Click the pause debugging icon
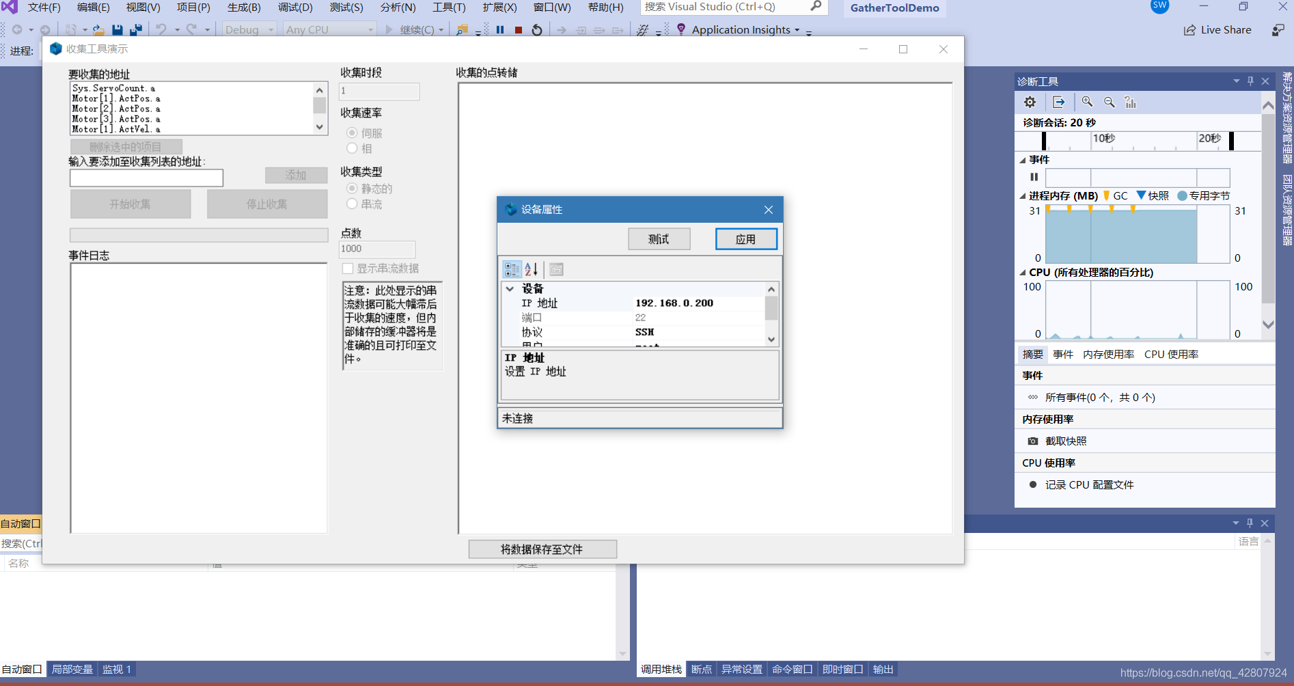This screenshot has height=686, width=1294. 500,30
